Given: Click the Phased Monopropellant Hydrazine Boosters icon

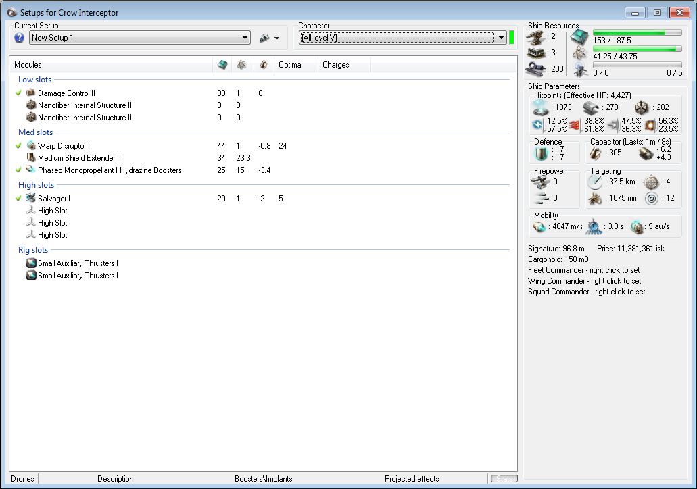Looking at the screenshot, I should pyautogui.click(x=30, y=170).
